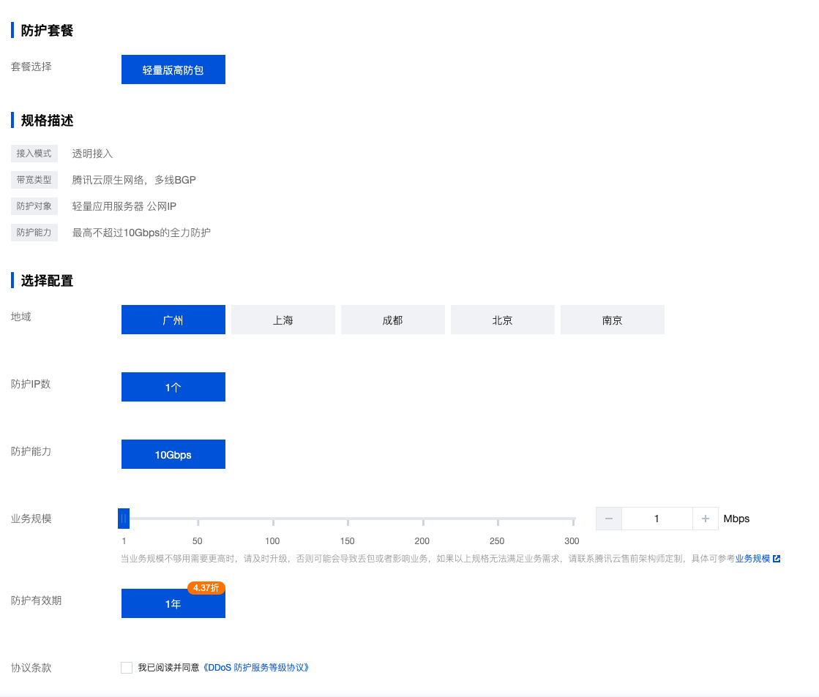Choose the 南京 region

click(x=612, y=320)
